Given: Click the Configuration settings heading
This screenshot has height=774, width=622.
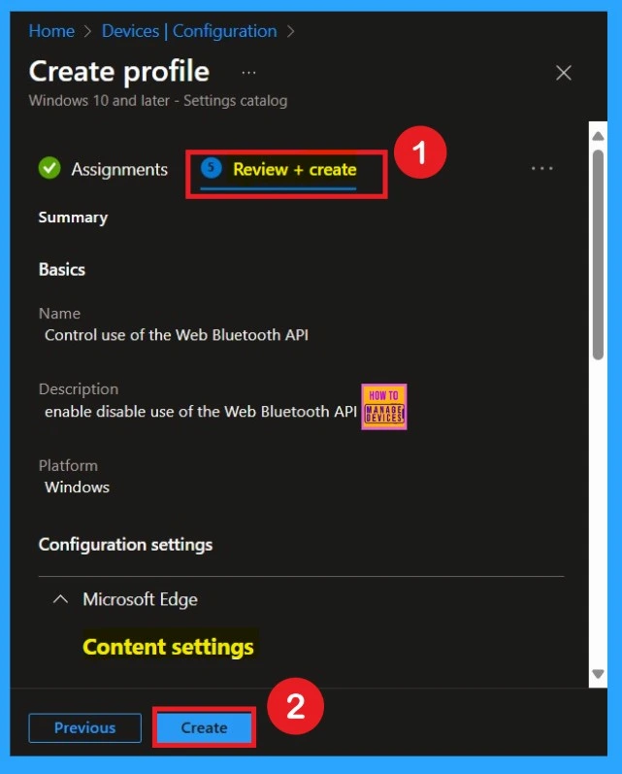Looking at the screenshot, I should [x=125, y=545].
